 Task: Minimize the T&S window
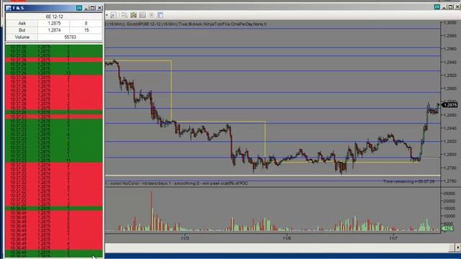point(86,8)
